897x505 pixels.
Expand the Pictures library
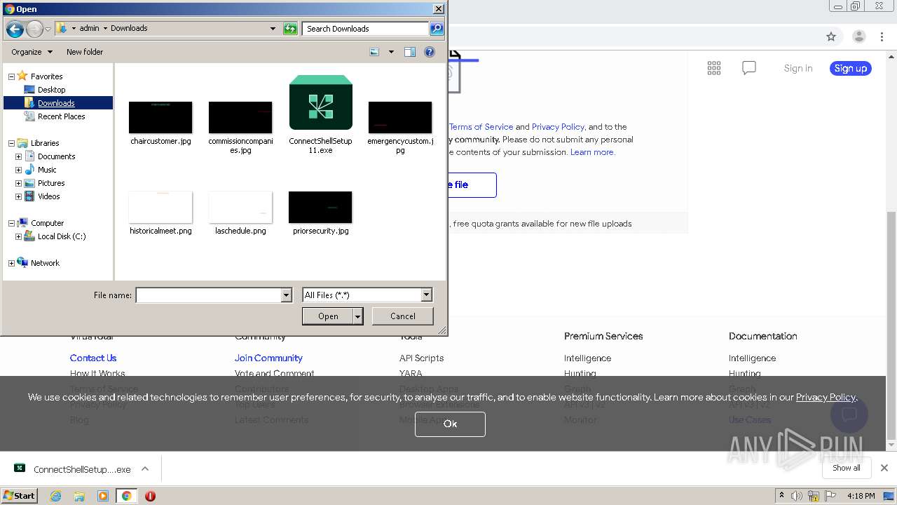(18, 183)
